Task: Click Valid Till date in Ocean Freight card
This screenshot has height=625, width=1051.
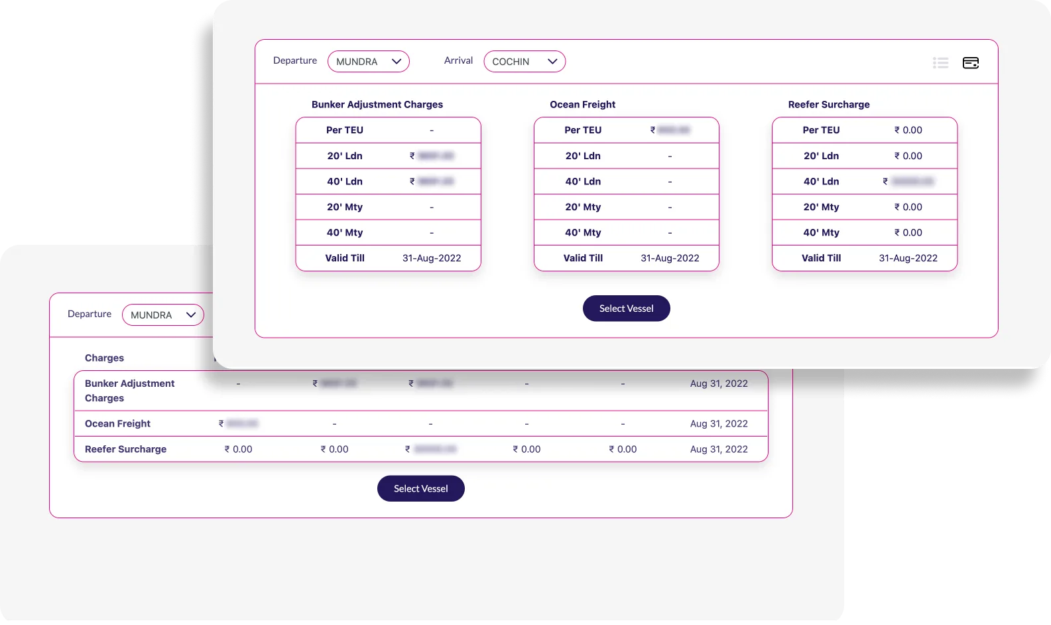Action: pos(670,258)
